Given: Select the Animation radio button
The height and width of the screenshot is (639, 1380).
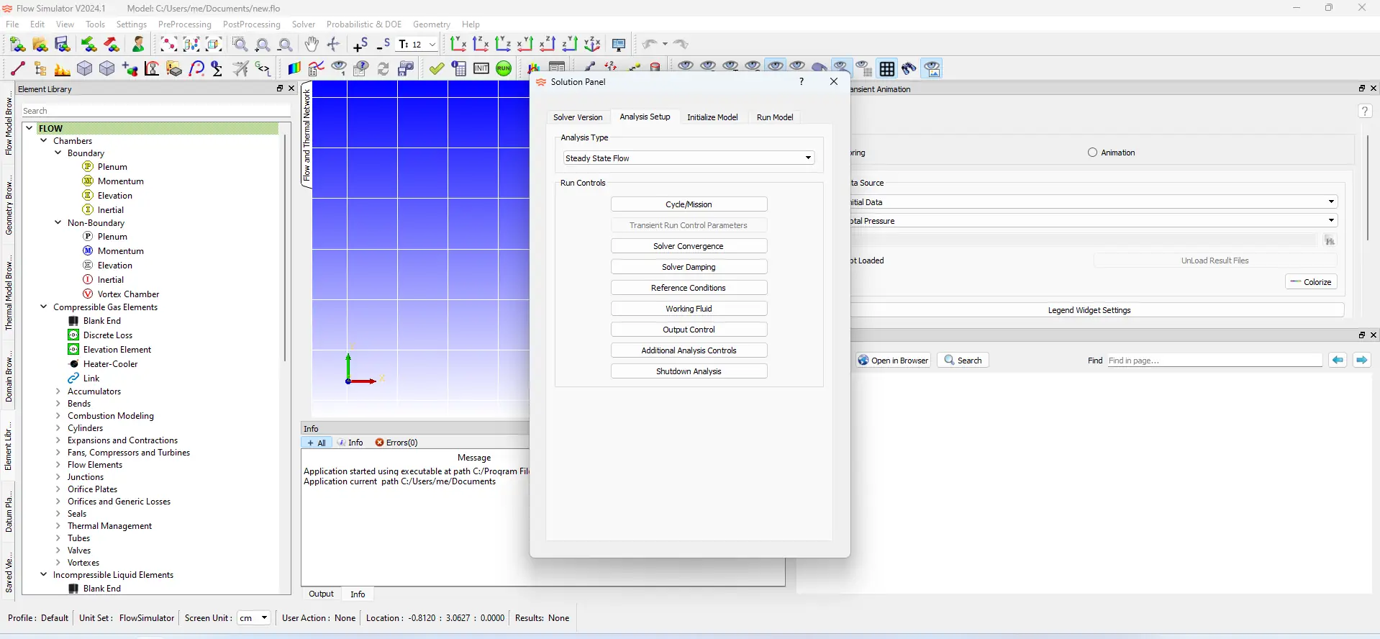Looking at the screenshot, I should click(1092, 153).
